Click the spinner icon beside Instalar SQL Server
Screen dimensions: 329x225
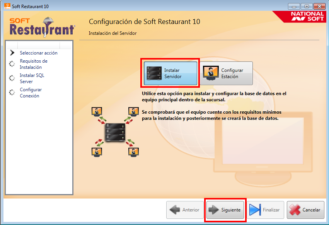coord(12,78)
